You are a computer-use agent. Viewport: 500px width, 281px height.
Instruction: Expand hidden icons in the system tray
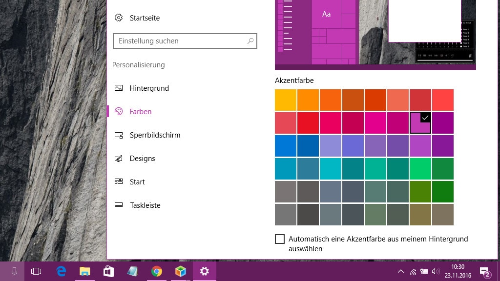tap(400, 272)
